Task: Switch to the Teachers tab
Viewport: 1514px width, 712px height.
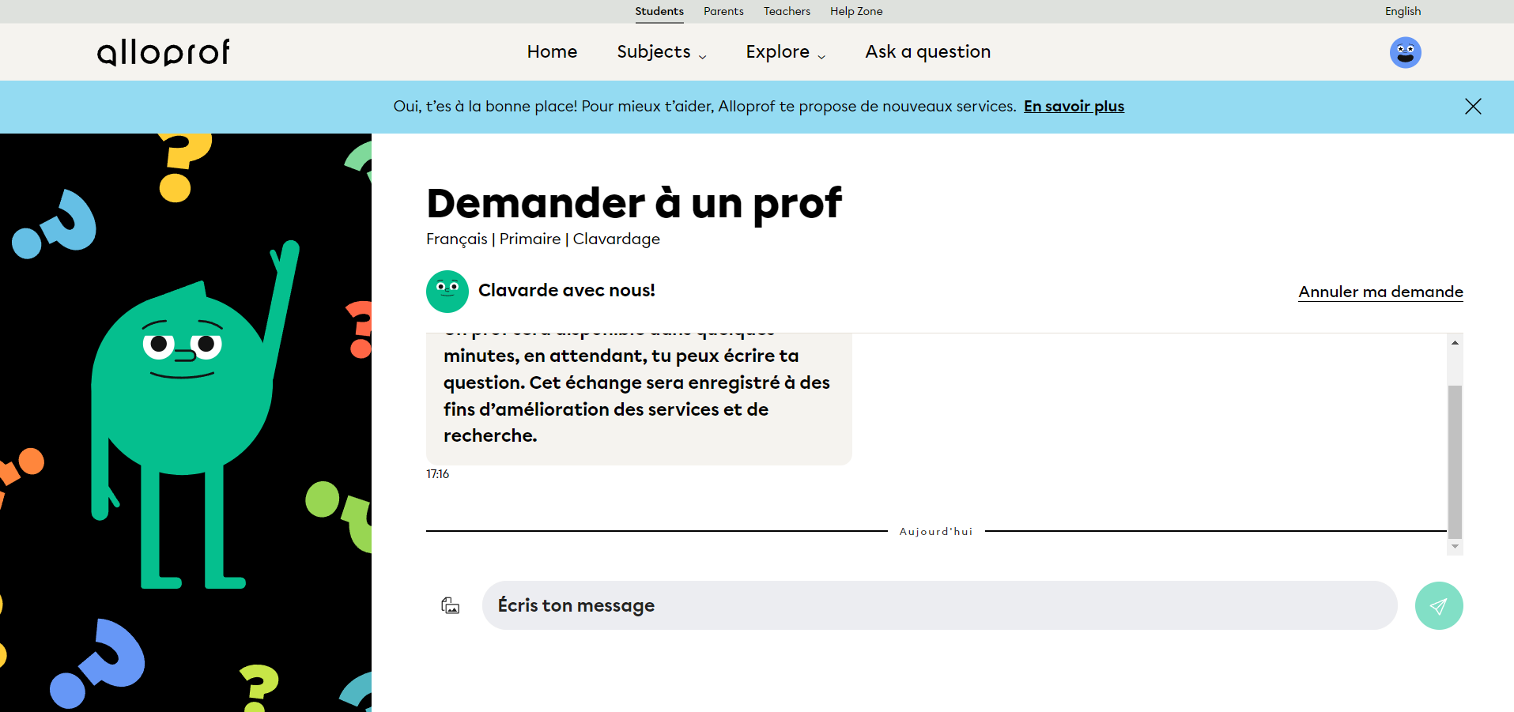Action: 787,11
